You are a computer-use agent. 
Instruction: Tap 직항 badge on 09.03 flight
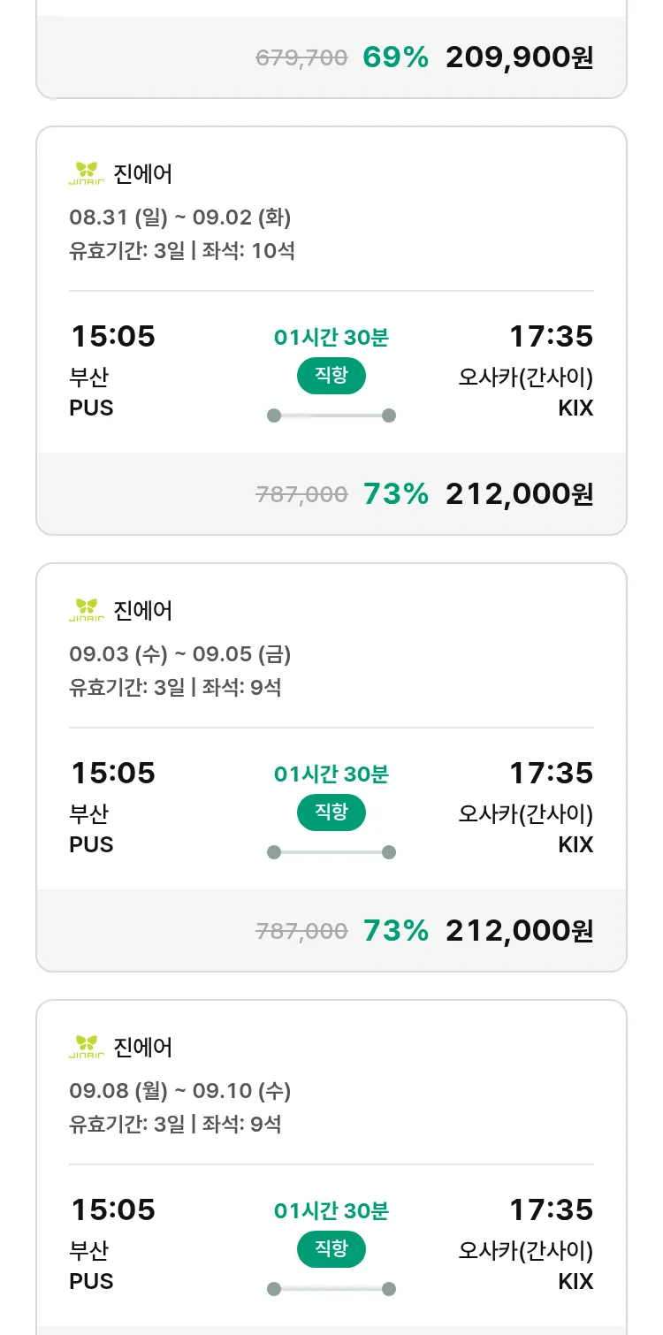pos(331,812)
